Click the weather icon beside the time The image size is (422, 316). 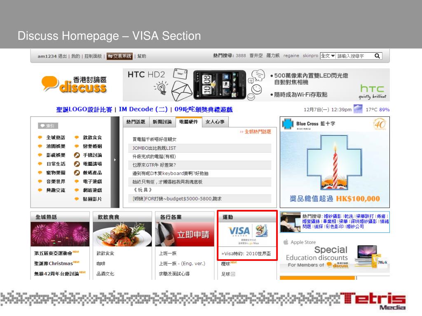click(x=358, y=109)
